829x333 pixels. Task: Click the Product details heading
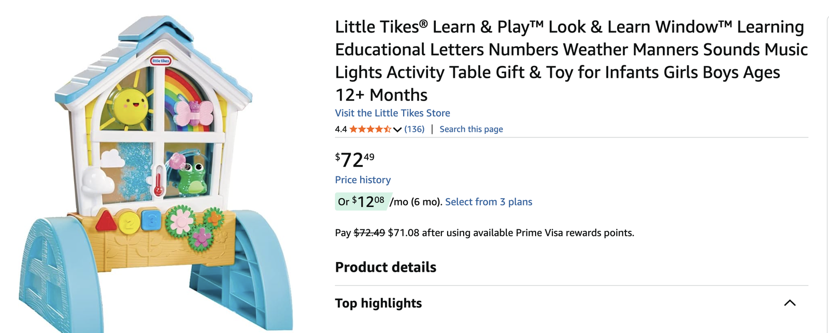coord(385,267)
